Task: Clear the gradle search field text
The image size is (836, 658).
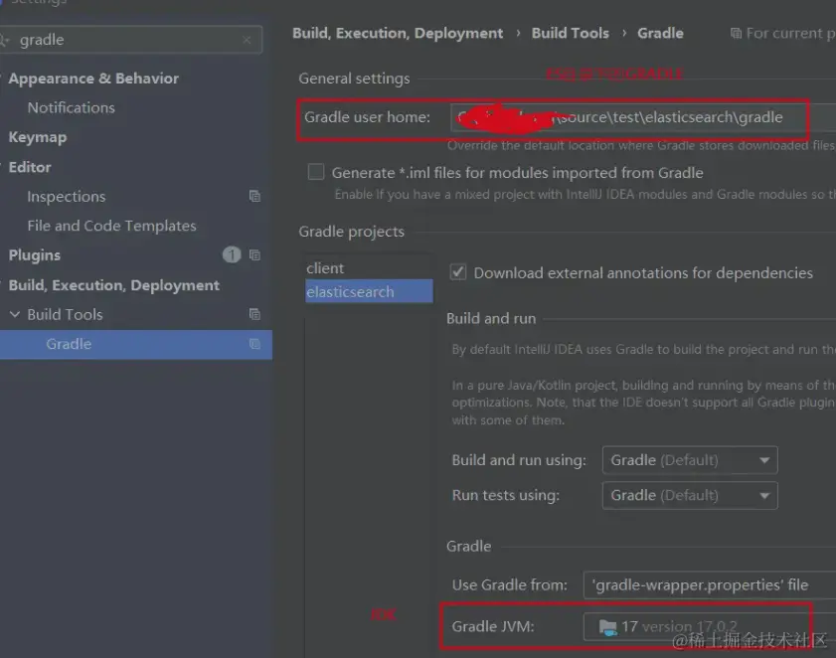Action: [247, 40]
